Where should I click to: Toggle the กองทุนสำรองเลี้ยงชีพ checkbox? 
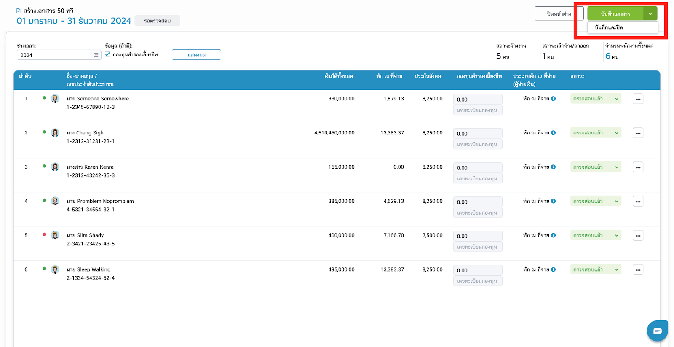coord(108,54)
